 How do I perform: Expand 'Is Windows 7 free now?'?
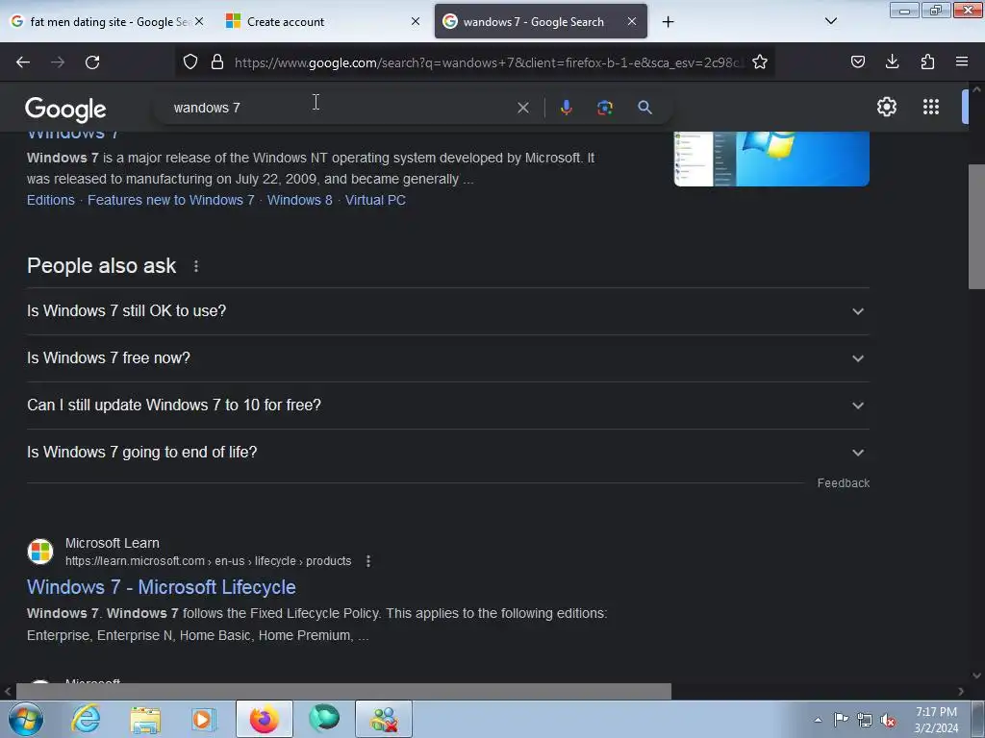click(448, 358)
